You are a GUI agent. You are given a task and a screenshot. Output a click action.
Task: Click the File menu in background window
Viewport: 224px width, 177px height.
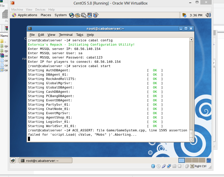point(2,6)
